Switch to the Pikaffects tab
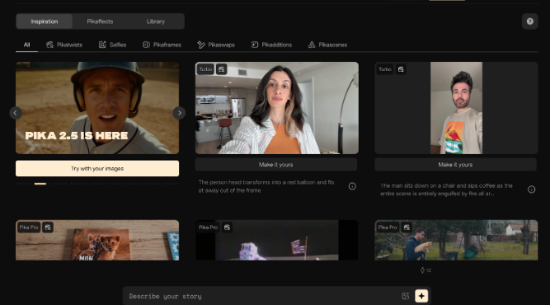550x305 pixels. tap(100, 21)
